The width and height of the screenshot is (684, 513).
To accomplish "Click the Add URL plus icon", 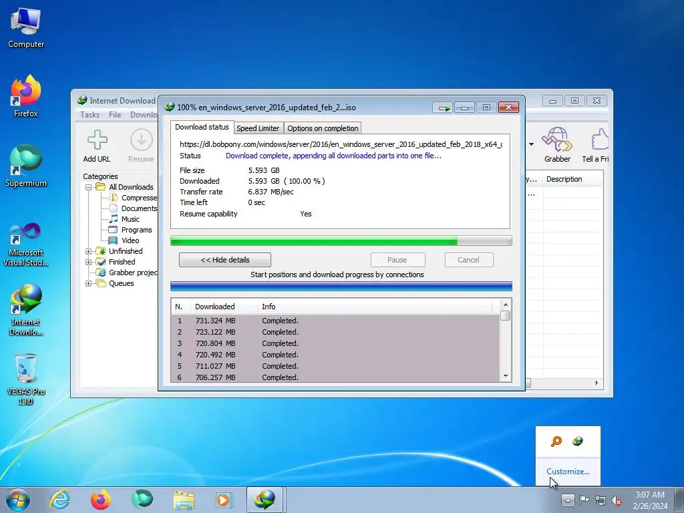I will point(97,140).
